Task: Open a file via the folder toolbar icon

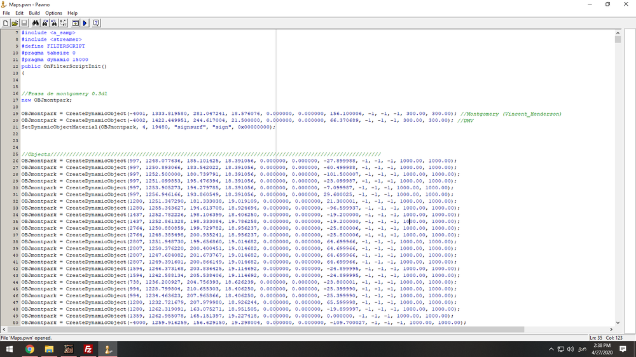Action: coord(15,23)
